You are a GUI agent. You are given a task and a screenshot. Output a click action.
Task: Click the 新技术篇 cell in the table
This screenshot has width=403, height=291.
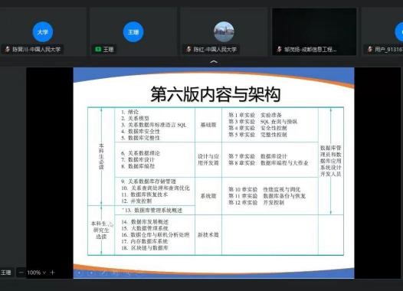pyautogui.click(x=208, y=234)
